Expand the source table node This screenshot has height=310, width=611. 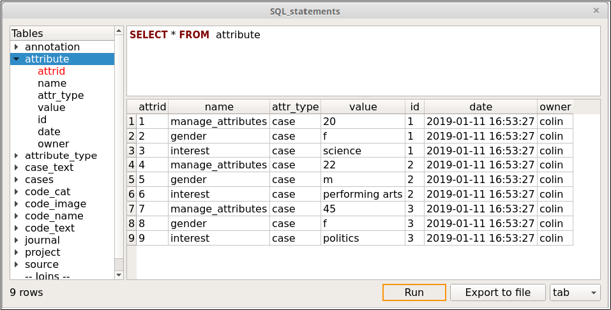[x=17, y=265]
